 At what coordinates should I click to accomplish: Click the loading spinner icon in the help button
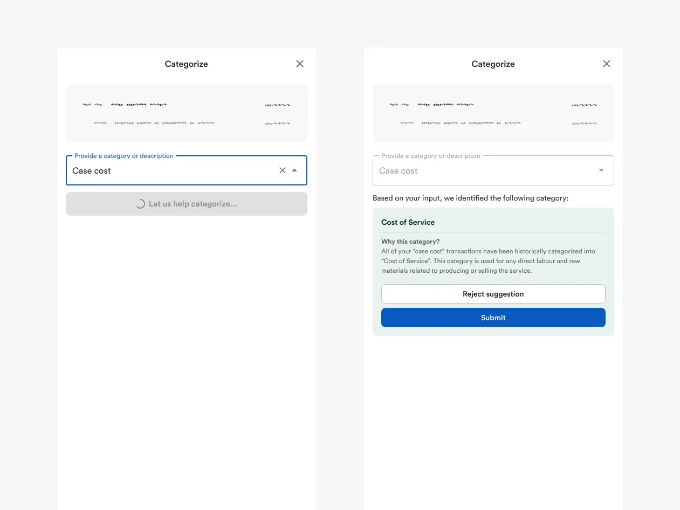[x=140, y=204]
